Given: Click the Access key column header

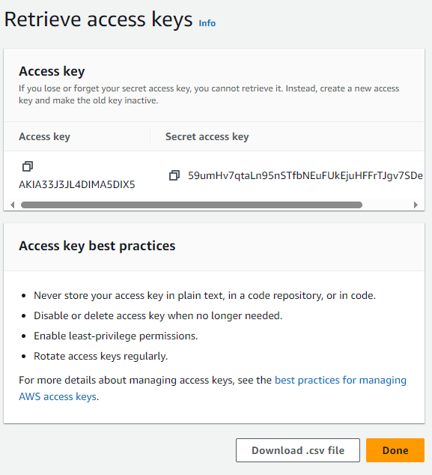Looking at the screenshot, I should (x=44, y=136).
